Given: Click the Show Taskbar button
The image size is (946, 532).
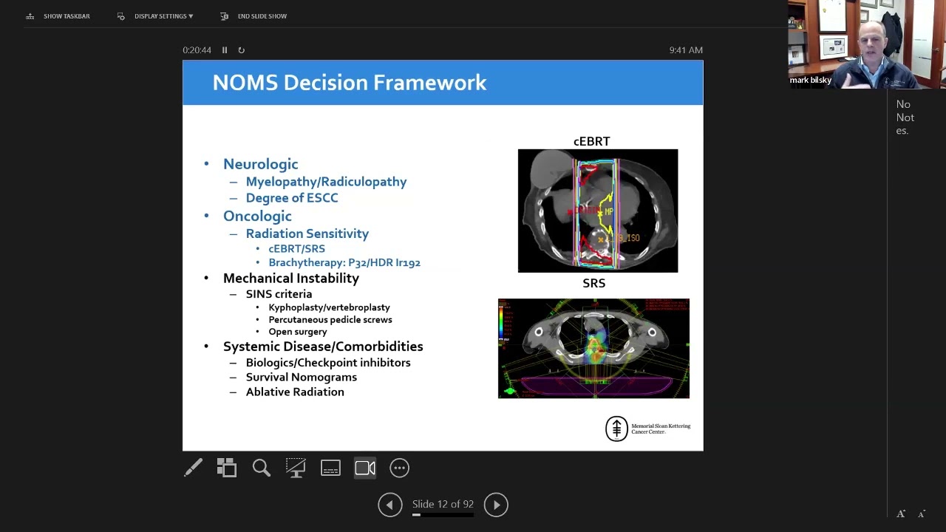Looking at the screenshot, I should (58, 16).
